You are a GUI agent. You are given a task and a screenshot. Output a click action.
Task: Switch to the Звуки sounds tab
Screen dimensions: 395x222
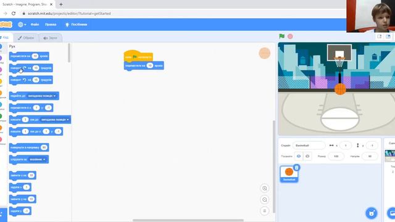point(50,38)
